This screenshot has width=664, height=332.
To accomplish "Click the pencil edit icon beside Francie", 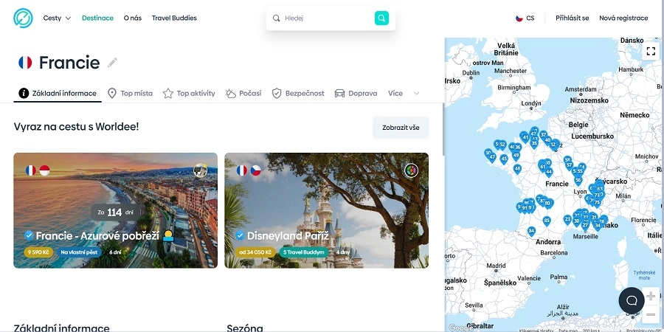I will tap(112, 63).
